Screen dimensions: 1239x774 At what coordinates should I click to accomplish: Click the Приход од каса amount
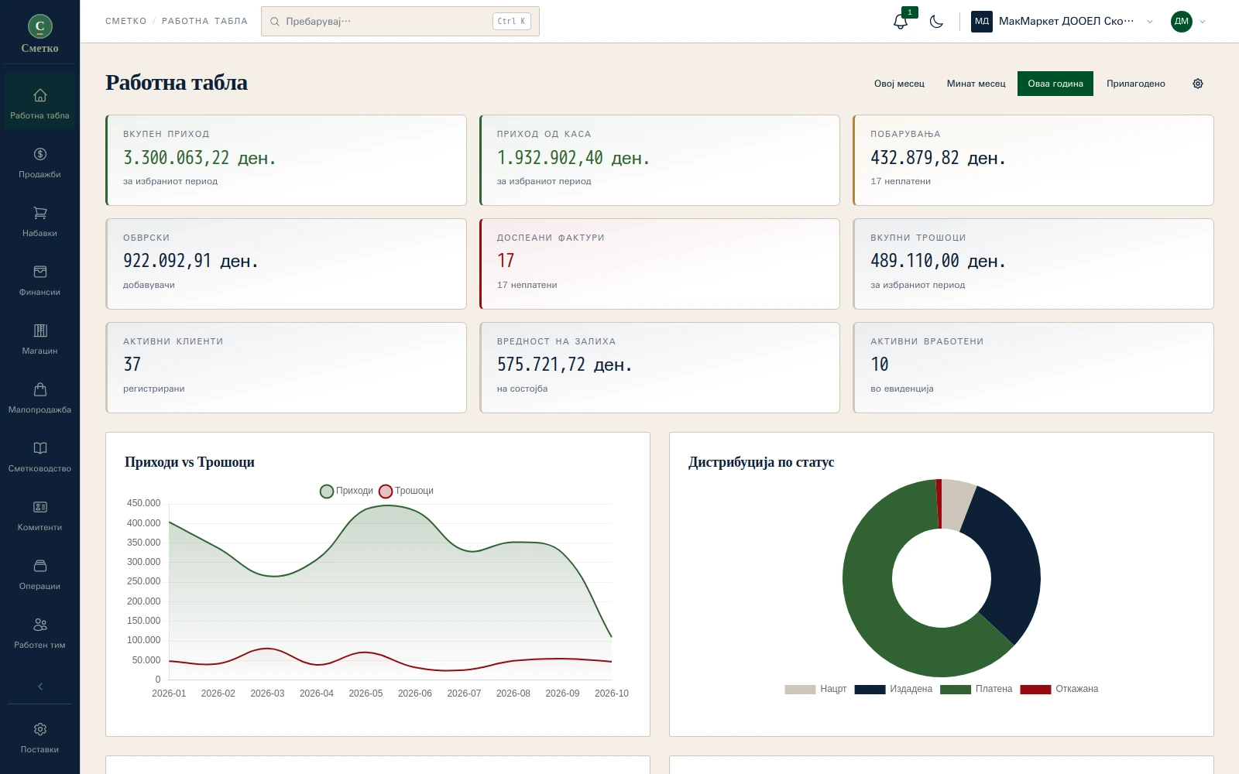(x=573, y=158)
